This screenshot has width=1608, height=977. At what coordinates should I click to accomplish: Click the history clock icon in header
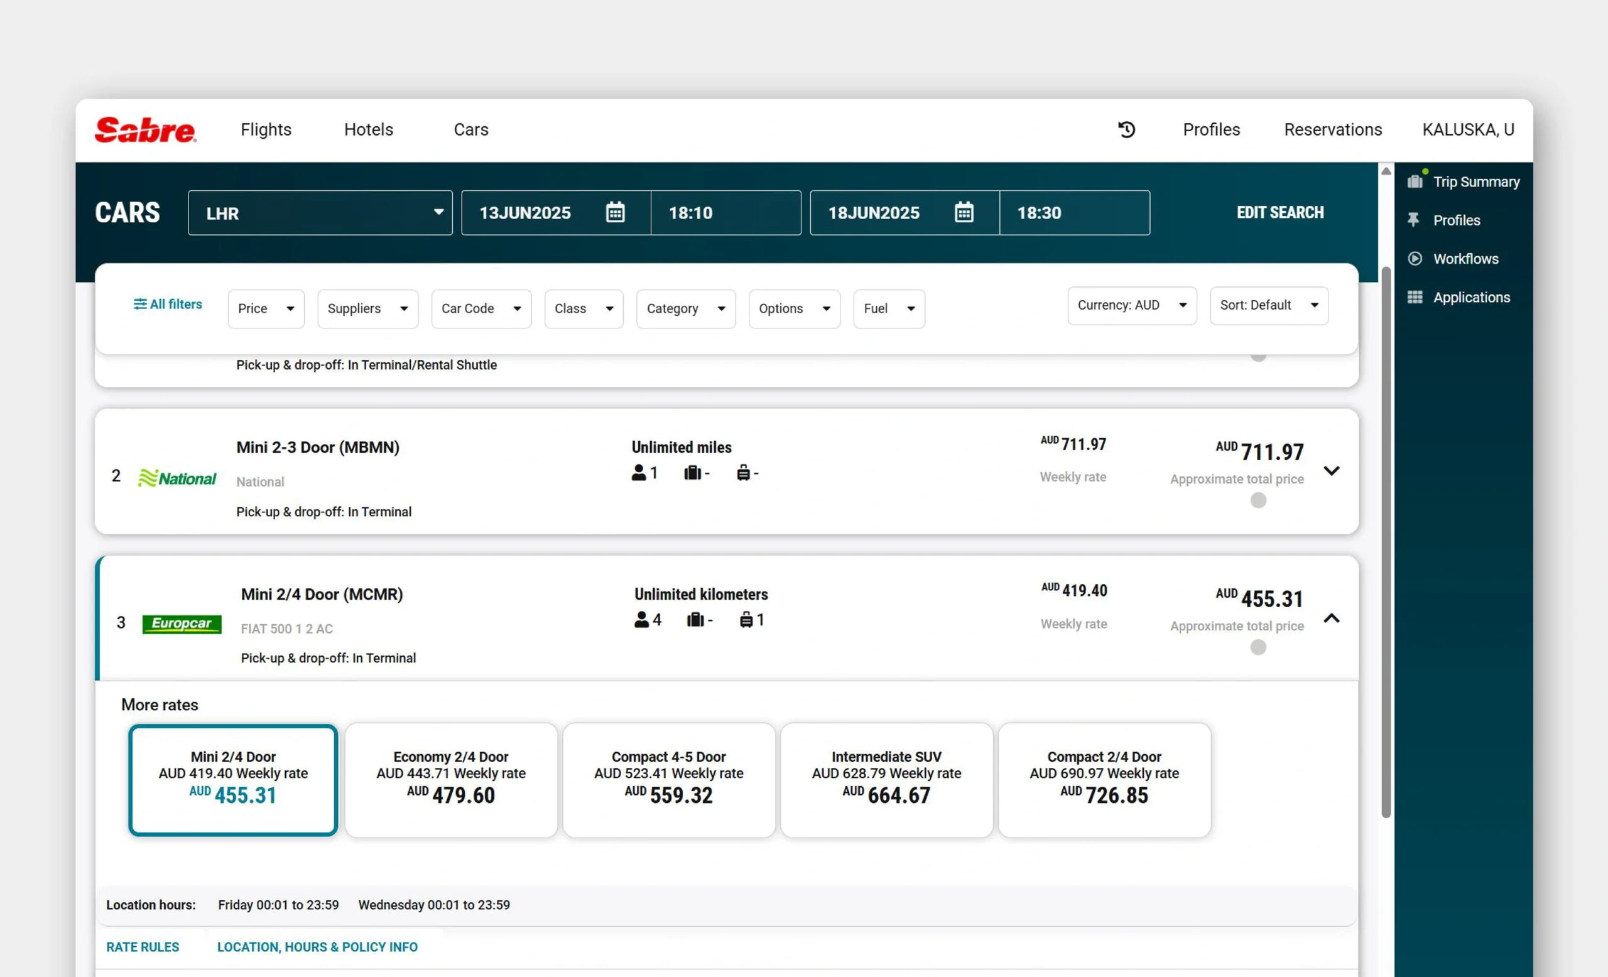click(1126, 129)
